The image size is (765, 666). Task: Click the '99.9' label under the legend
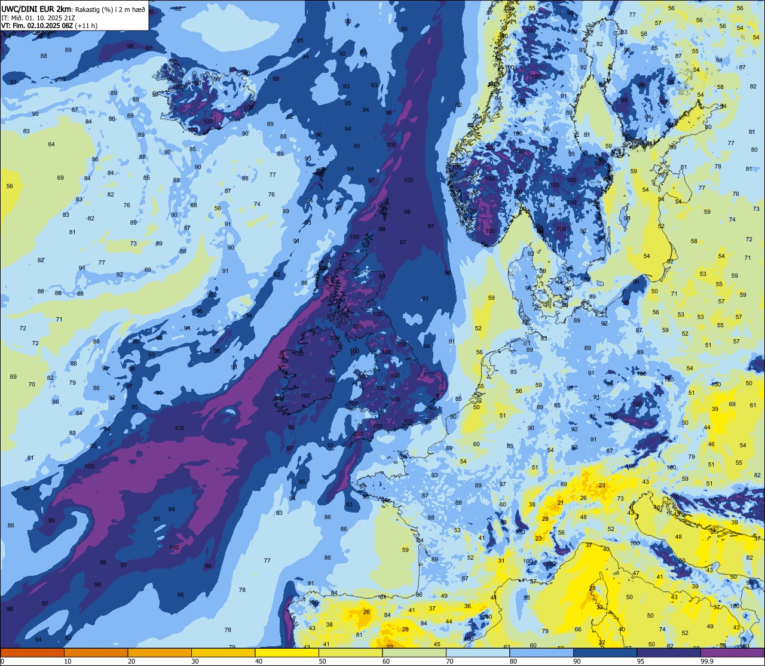708,661
